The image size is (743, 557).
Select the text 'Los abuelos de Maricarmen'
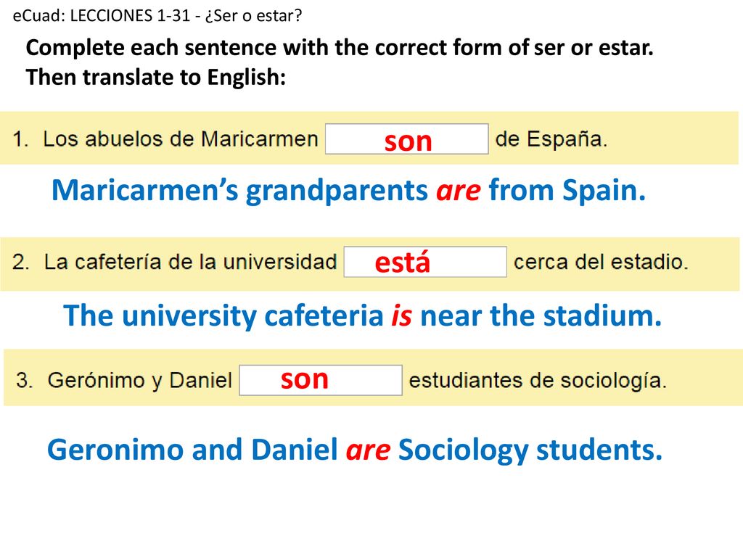tap(181, 139)
